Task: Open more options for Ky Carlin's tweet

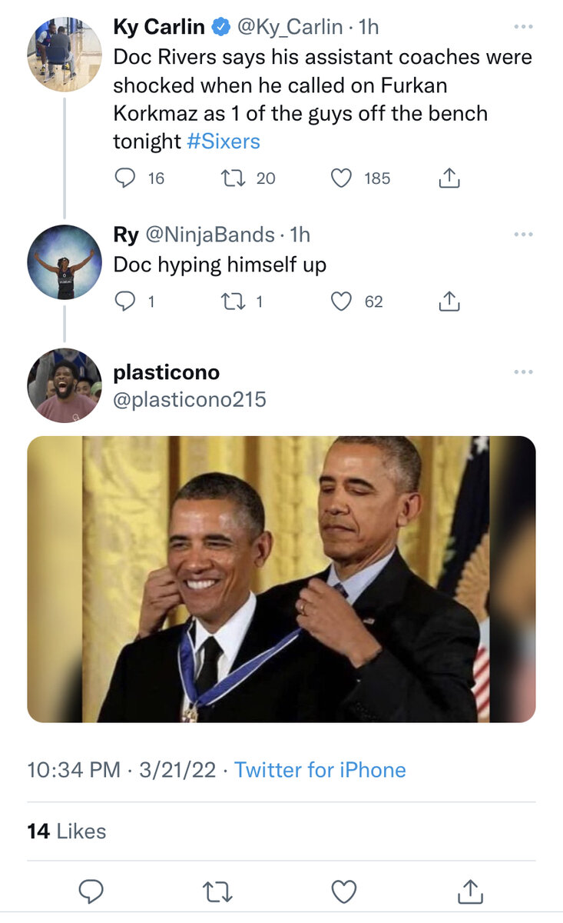Action: pyautogui.click(x=523, y=26)
